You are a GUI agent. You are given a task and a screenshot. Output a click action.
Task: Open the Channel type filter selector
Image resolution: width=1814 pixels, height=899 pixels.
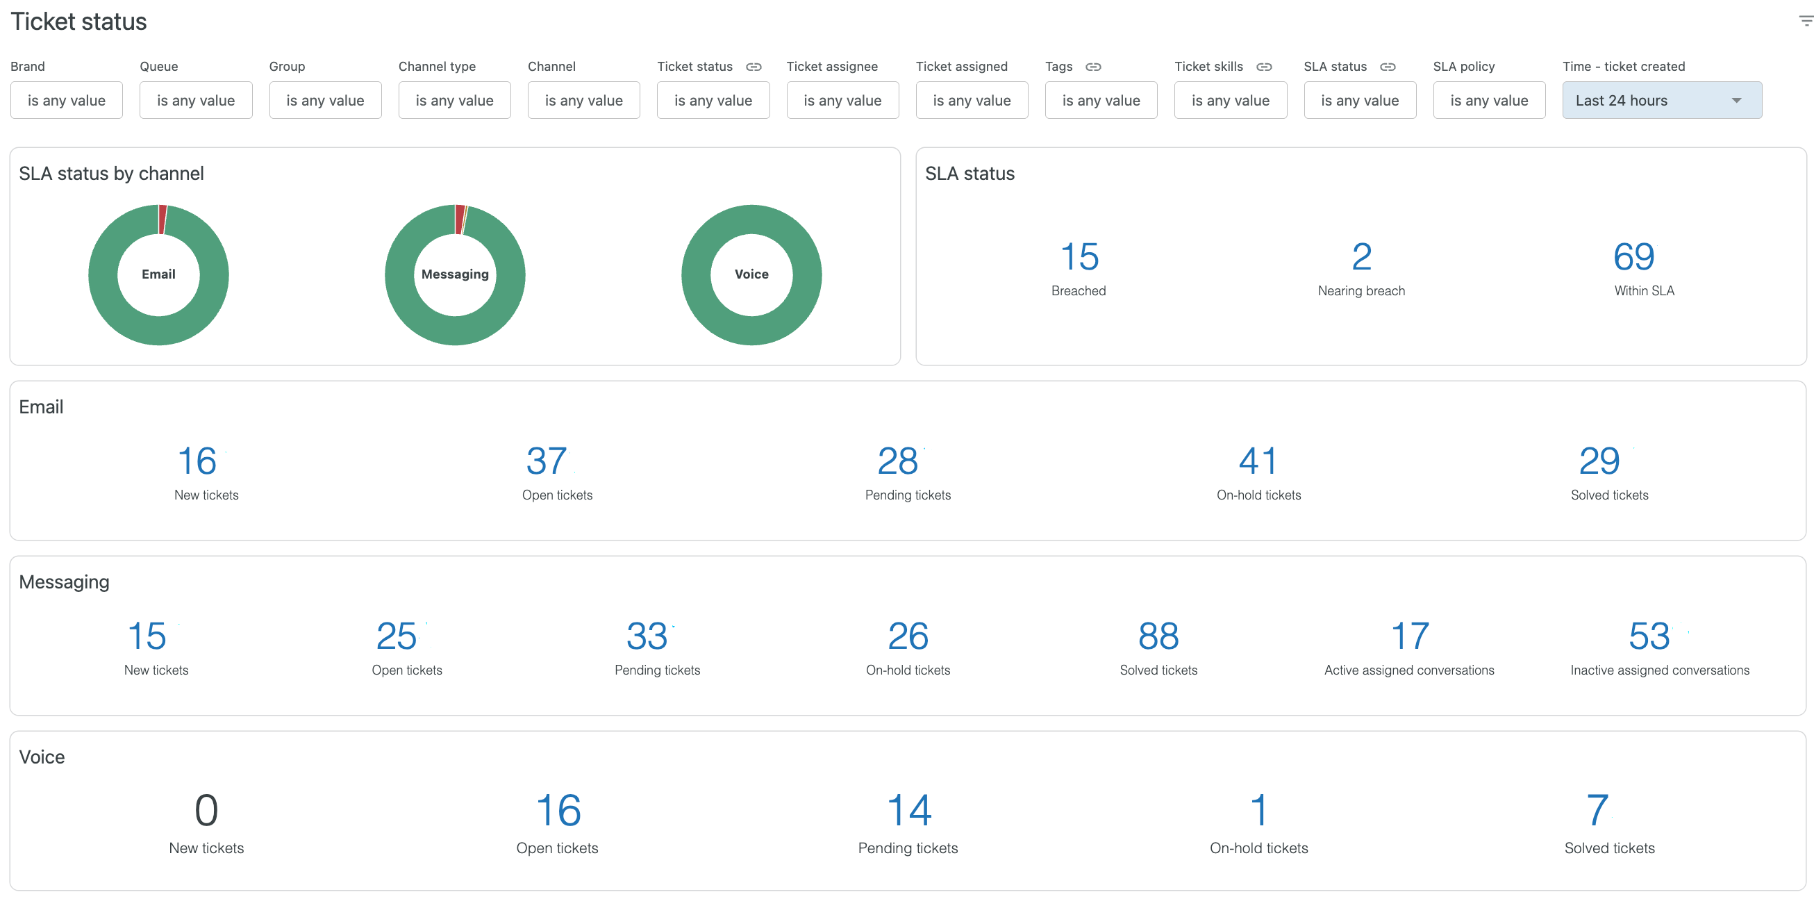(454, 100)
